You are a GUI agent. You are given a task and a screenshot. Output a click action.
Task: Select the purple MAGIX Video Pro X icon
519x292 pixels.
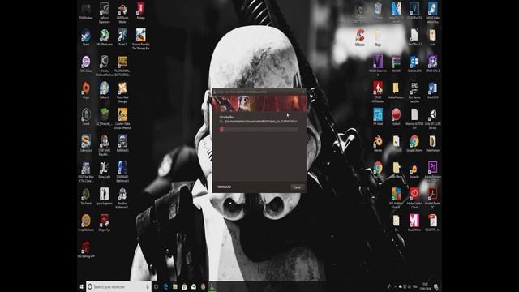coord(378,65)
